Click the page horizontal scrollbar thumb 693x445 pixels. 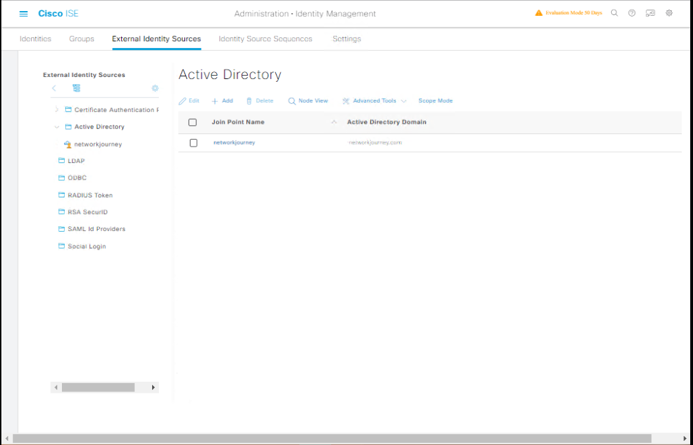click(332, 438)
